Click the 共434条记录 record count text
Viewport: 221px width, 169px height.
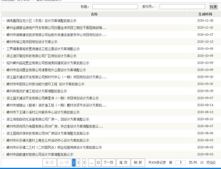157,162
